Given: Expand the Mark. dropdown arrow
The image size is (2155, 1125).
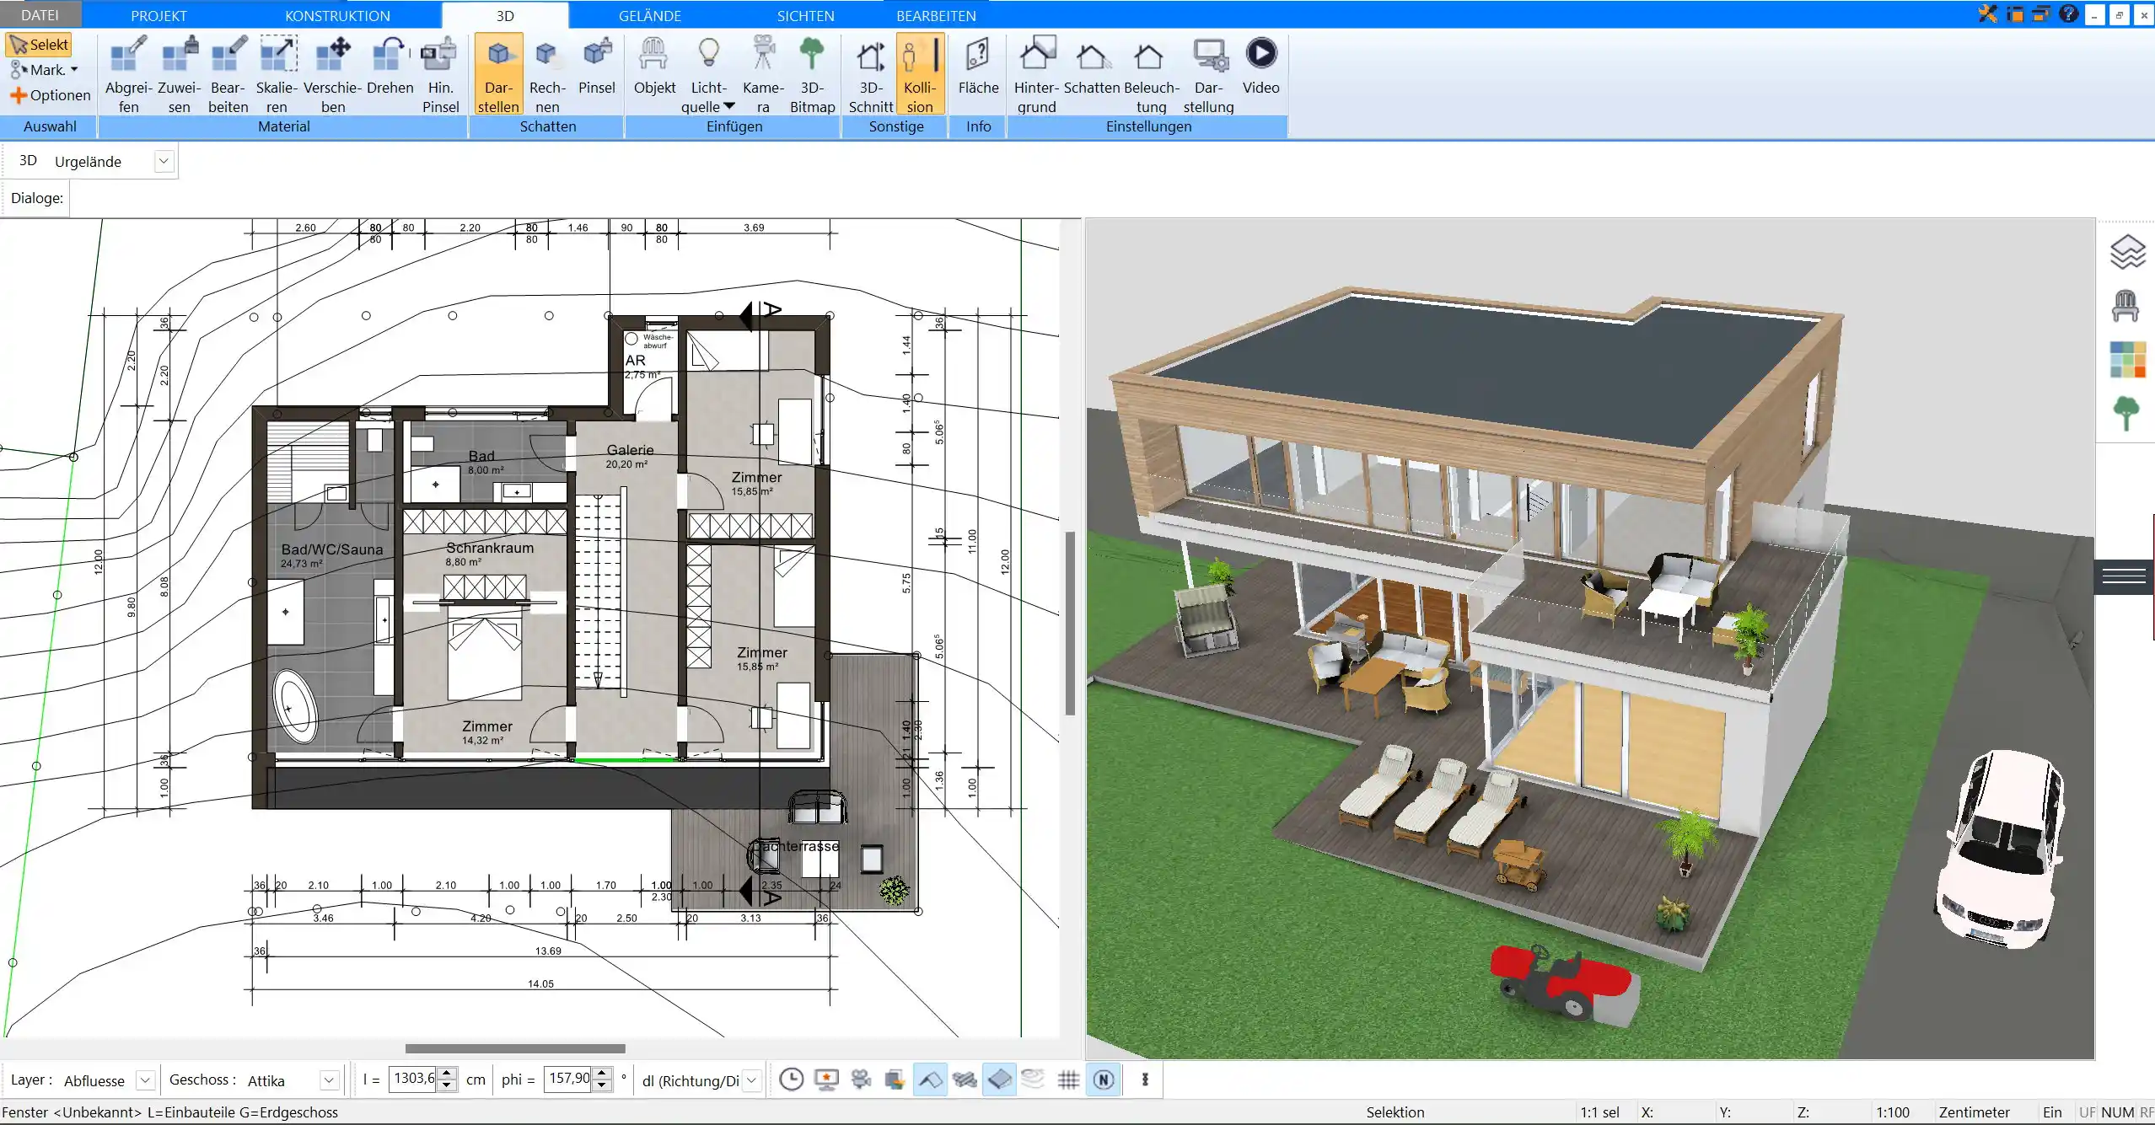Looking at the screenshot, I should tap(74, 70).
